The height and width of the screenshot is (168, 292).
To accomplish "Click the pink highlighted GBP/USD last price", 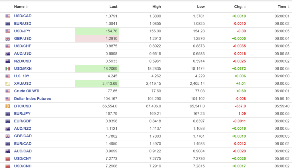I will (97, 39).
